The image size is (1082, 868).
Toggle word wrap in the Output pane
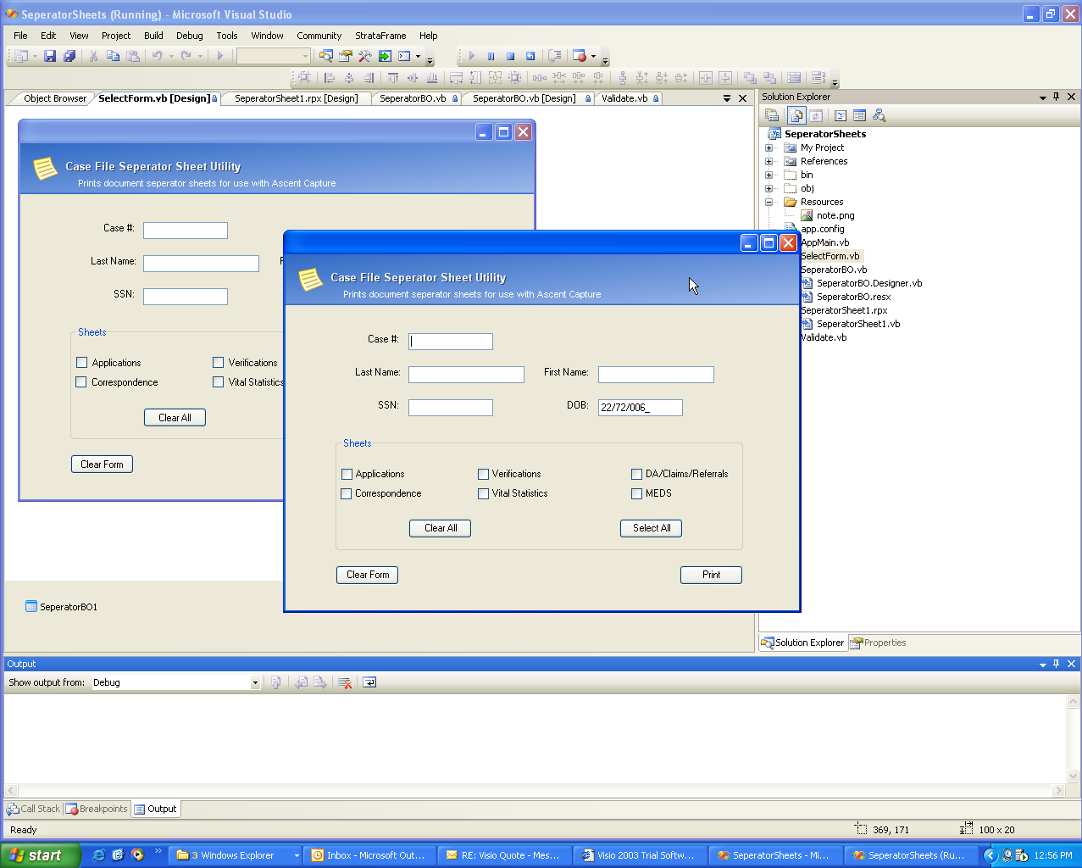pos(369,682)
